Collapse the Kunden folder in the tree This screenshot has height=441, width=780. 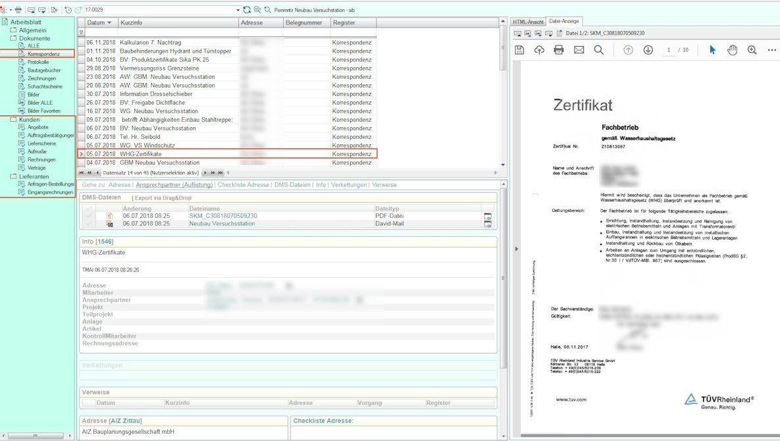click(13, 120)
